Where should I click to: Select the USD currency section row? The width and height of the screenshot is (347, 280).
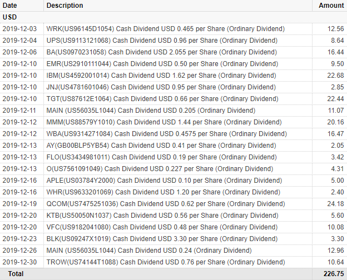point(173,17)
